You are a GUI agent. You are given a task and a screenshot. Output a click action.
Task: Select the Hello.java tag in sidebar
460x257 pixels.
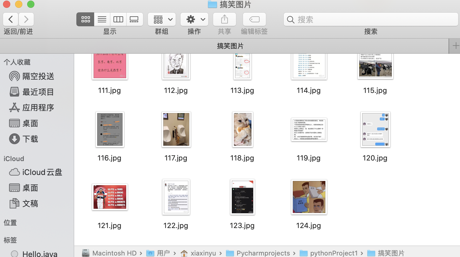click(39, 253)
